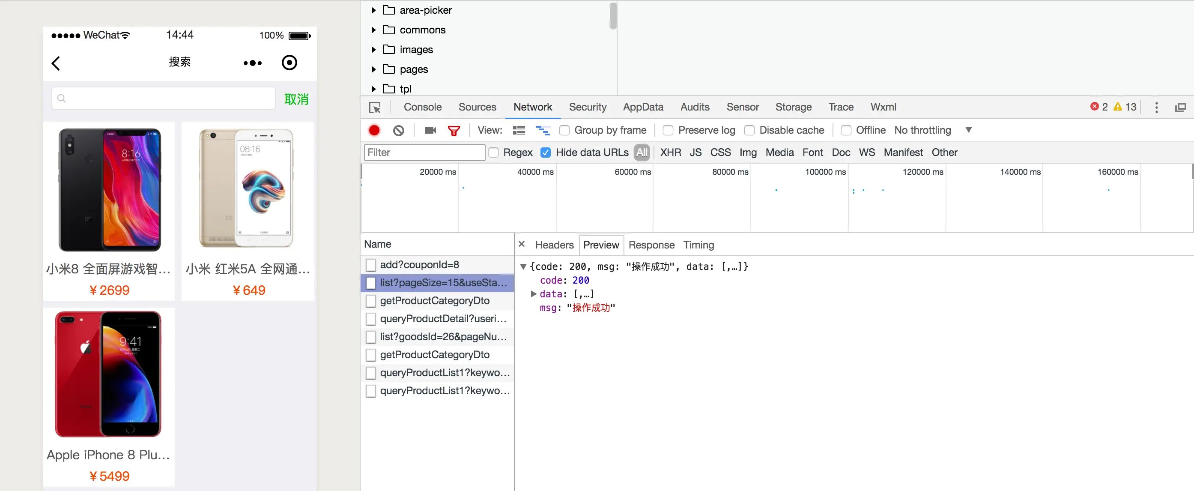
Task: Enable Group by frame checkbox
Action: 564,130
